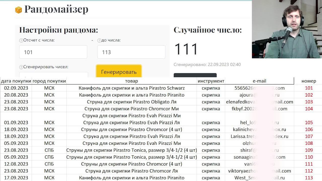Select the e-mail cell starting with "sonaagina"

(x=260, y=157)
